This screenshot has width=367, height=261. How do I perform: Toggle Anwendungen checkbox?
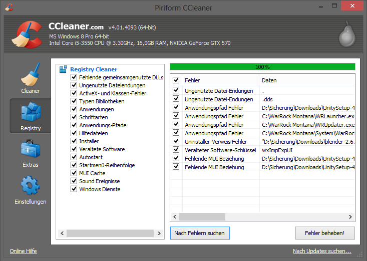(74, 109)
